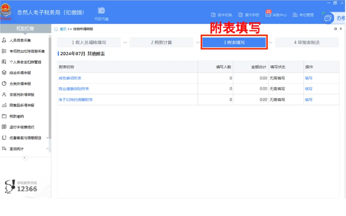Click the home icon in breadcrumb
The image size is (346, 216).
56,29
